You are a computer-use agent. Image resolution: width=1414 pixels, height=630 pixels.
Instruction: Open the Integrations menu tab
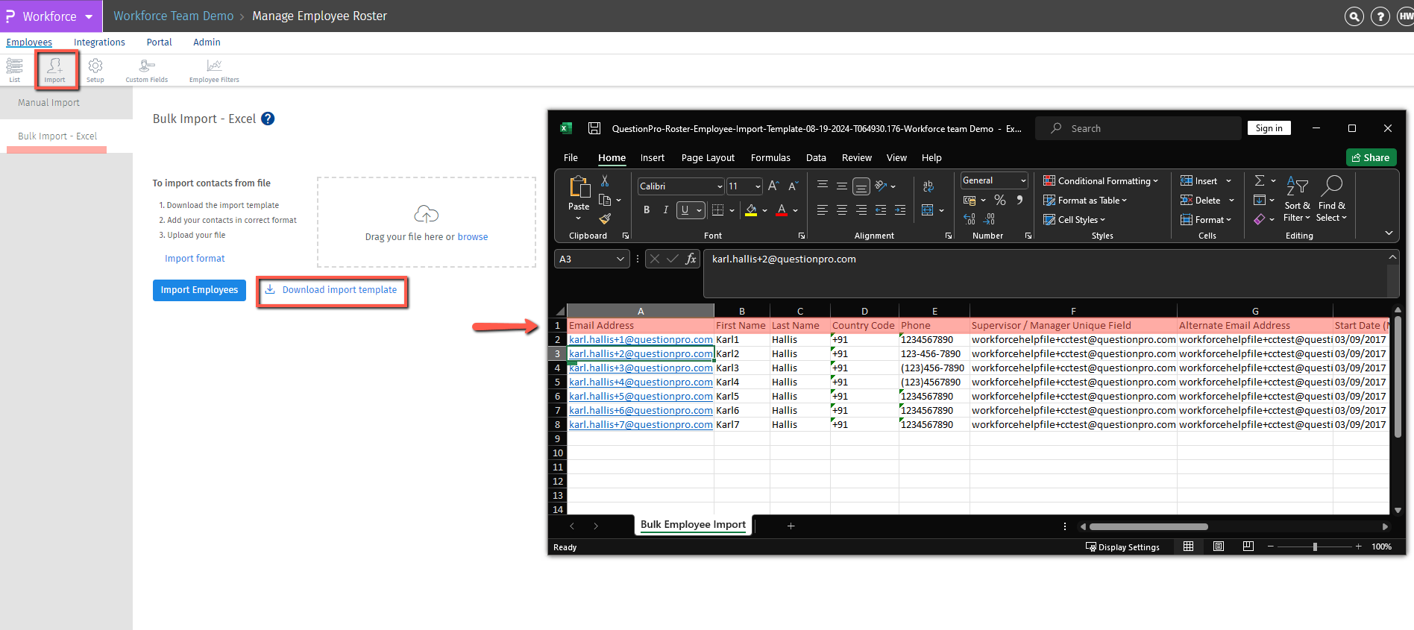[x=99, y=42]
